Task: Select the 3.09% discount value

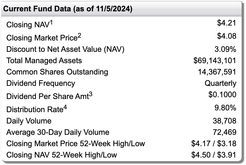Action: coord(225,49)
